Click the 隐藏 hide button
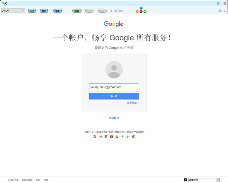This screenshot has width=228, height=183. (57, 11)
